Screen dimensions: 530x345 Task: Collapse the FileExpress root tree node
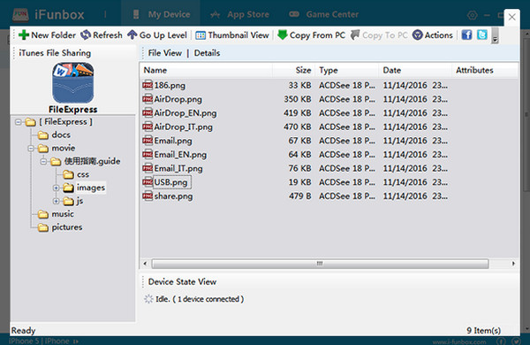click(x=19, y=122)
